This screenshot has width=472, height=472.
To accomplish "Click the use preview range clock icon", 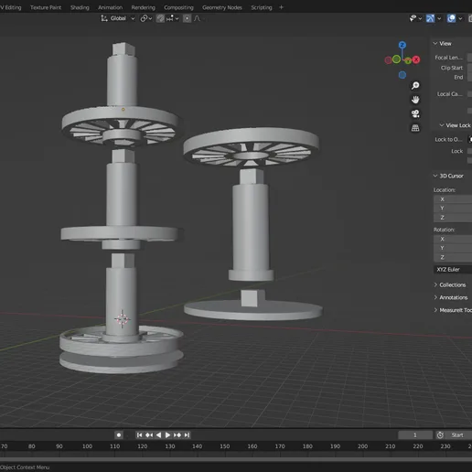I will (x=440, y=435).
